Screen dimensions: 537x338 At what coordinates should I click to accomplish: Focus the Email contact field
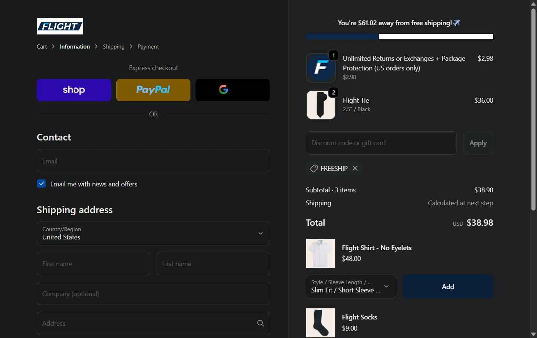(x=153, y=161)
